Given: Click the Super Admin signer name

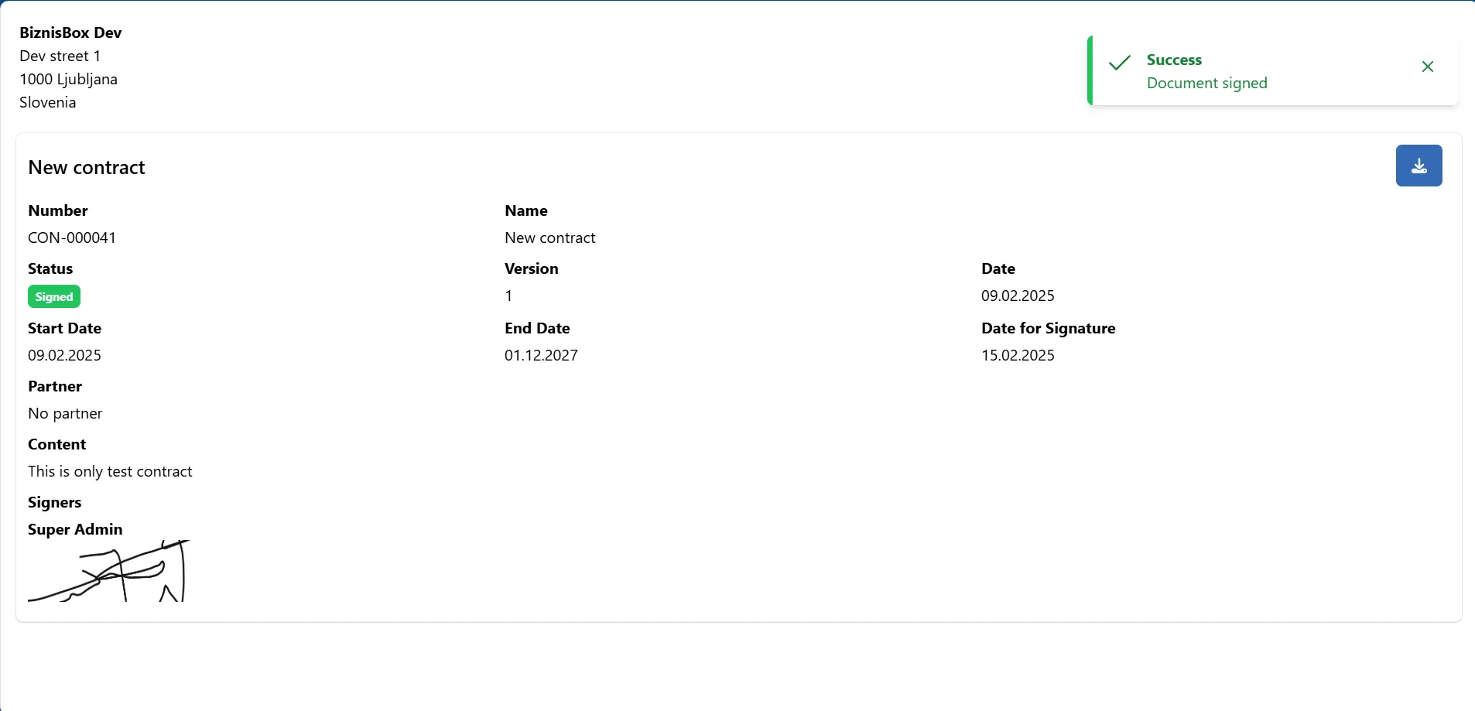Looking at the screenshot, I should click(75, 530).
